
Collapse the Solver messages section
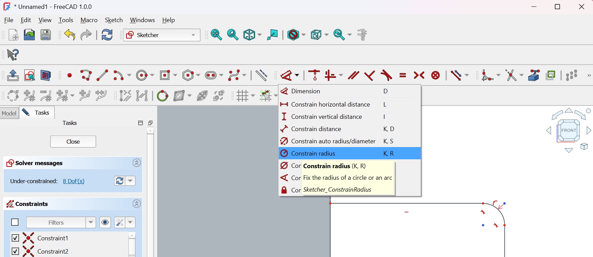click(137, 163)
